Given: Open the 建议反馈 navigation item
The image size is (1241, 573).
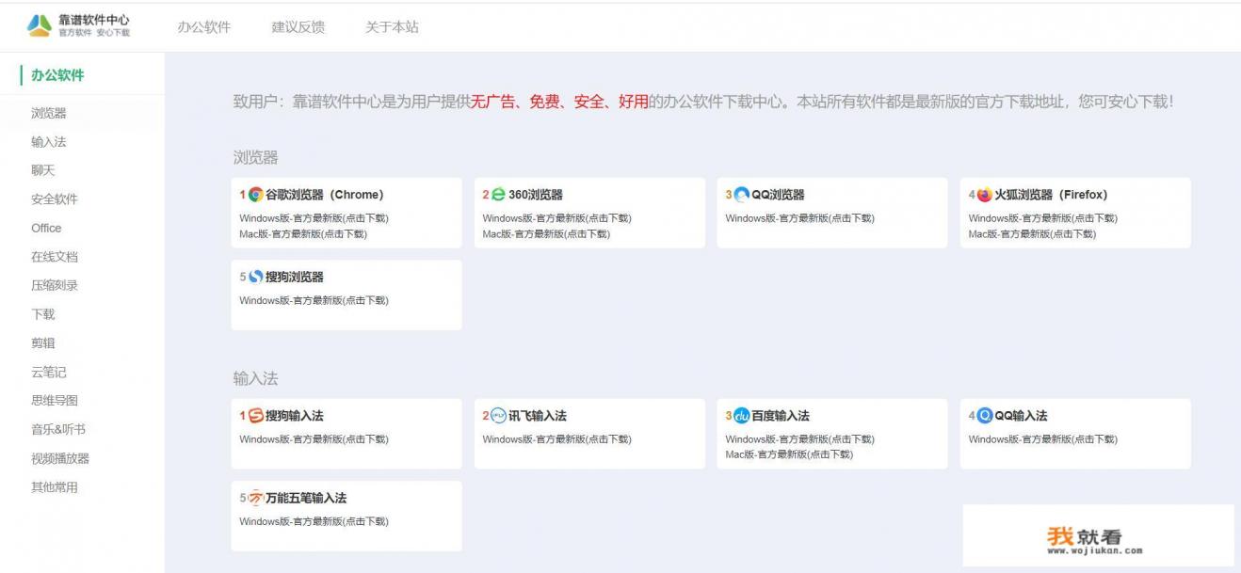Looking at the screenshot, I should tap(298, 27).
